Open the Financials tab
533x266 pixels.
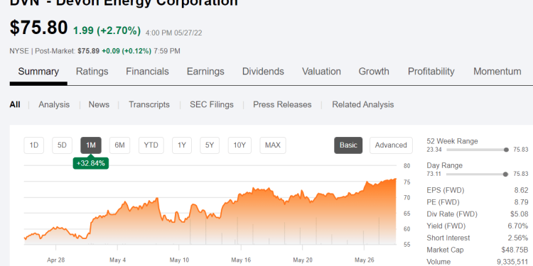tap(147, 72)
